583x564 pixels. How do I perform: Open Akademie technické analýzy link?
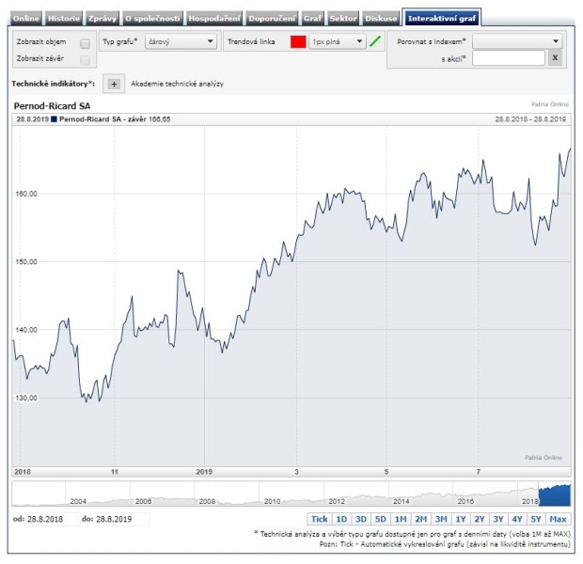[177, 84]
